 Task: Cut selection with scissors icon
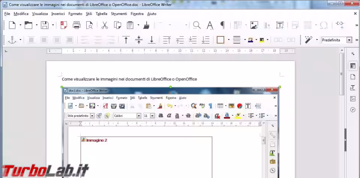point(105,25)
